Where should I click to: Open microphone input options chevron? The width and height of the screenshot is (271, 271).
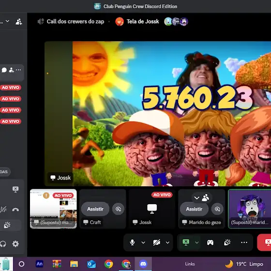(x=143, y=242)
